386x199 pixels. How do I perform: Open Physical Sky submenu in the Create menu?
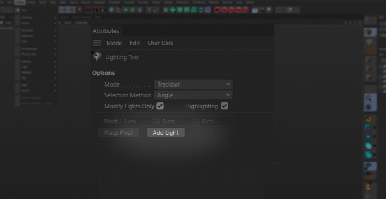[x=36, y=54]
